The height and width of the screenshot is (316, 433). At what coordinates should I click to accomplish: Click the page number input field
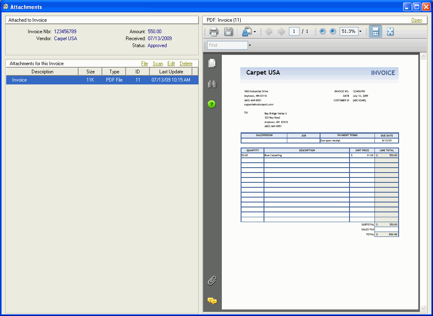click(294, 31)
